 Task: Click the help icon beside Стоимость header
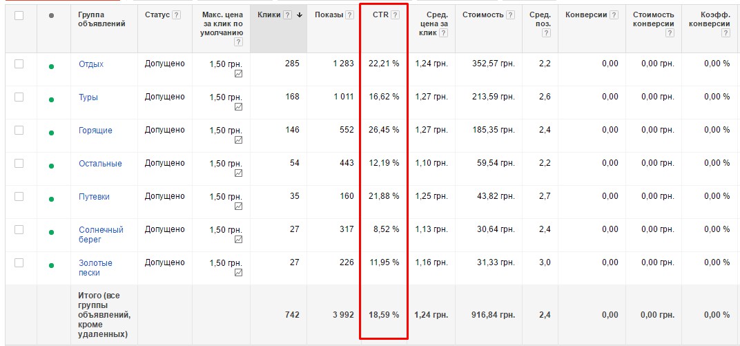510,15
